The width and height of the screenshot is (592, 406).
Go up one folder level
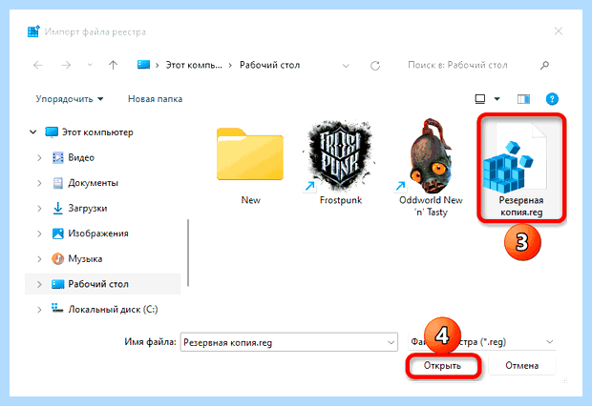pos(113,65)
